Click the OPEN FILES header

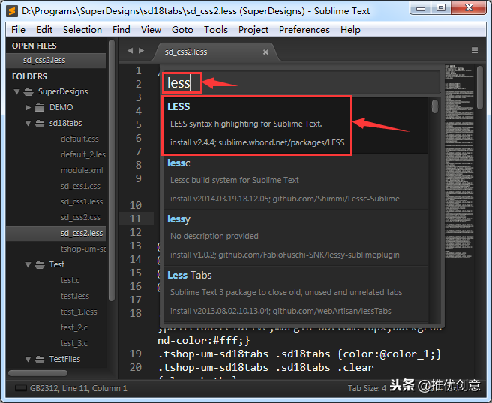click(34, 46)
